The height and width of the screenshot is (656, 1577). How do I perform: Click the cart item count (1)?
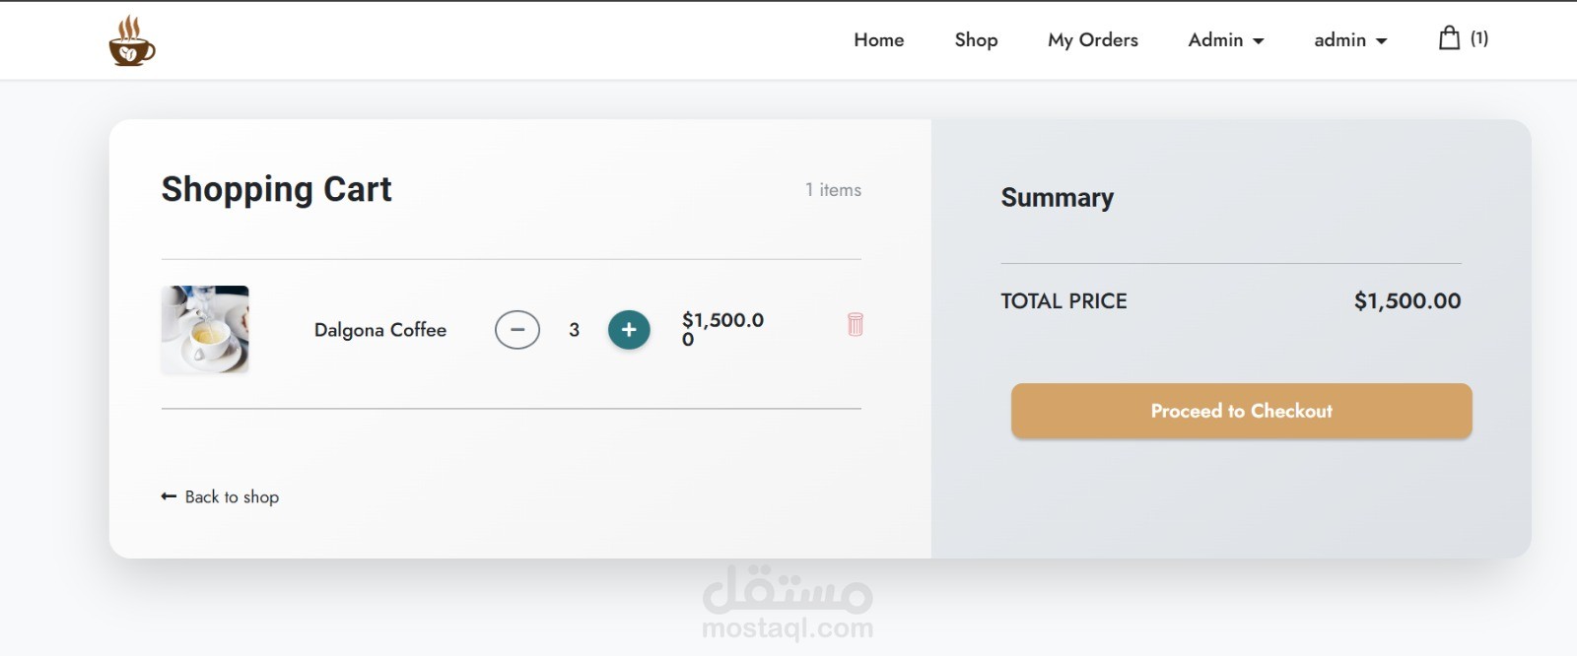click(x=1479, y=38)
